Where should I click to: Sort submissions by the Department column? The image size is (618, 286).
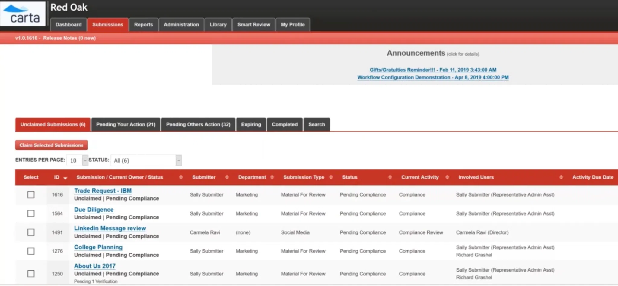272,177
